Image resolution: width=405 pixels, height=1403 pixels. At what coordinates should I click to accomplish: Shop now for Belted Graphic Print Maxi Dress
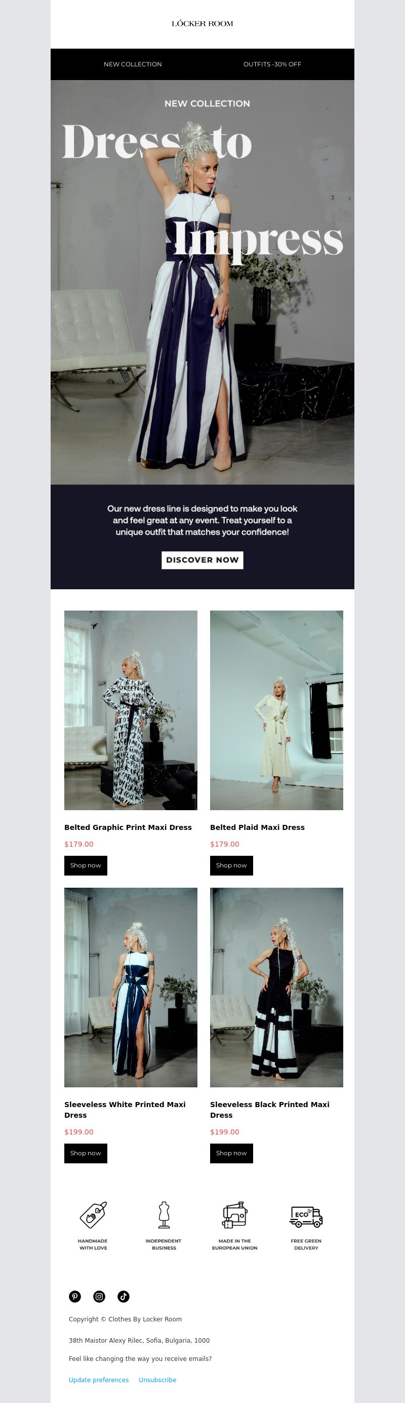coord(86,865)
